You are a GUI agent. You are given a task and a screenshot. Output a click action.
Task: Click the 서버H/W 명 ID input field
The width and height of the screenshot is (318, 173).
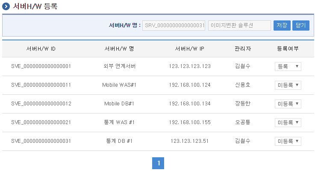[174, 26]
